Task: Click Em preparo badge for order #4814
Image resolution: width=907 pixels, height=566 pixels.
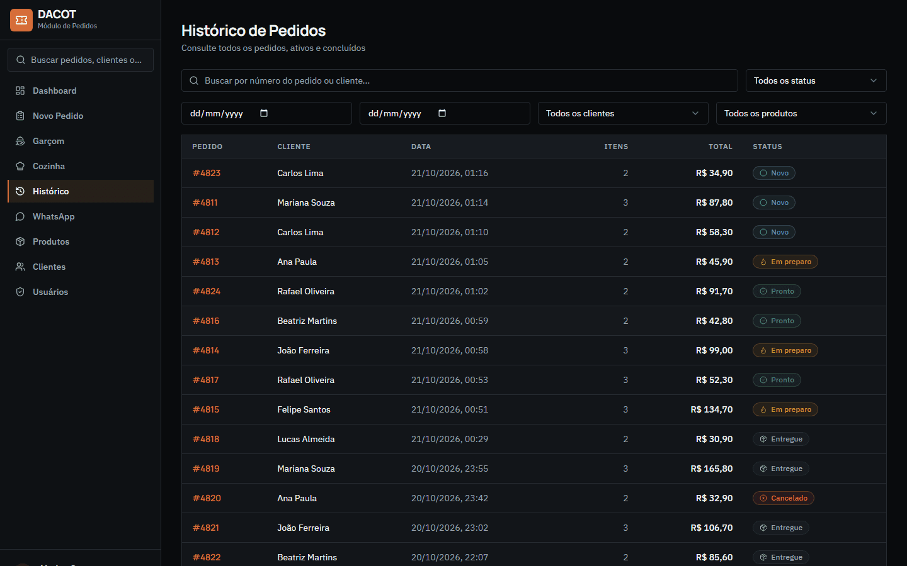Action: coord(785,350)
